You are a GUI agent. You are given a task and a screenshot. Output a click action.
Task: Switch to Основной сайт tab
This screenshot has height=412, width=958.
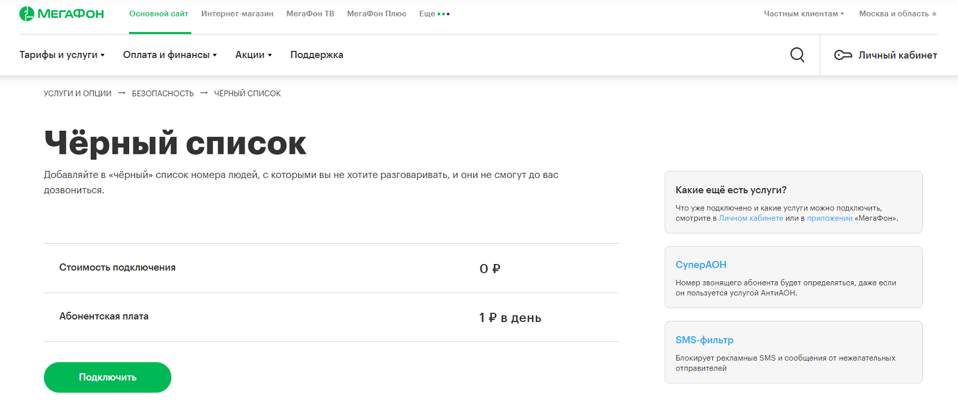(159, 14)
